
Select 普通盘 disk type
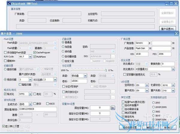[63, 42]
